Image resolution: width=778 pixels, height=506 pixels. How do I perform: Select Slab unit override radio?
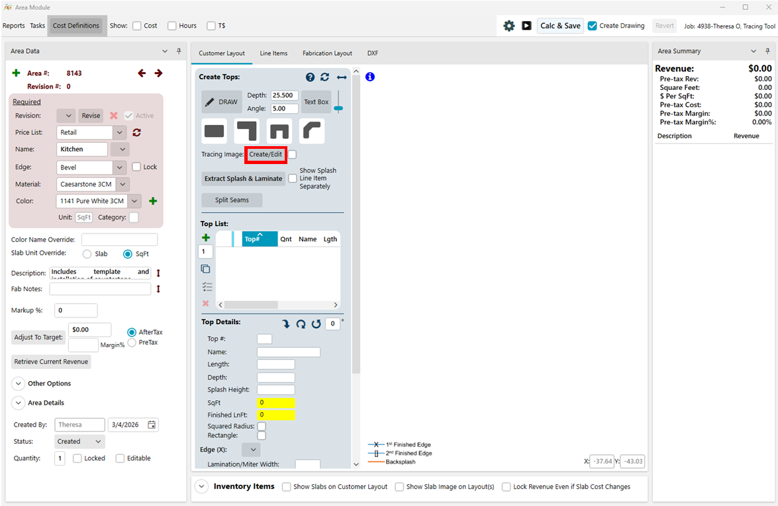87,254
